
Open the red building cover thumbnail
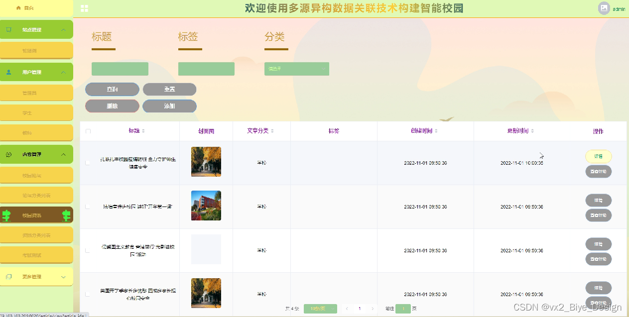click(x=206, y=206)
